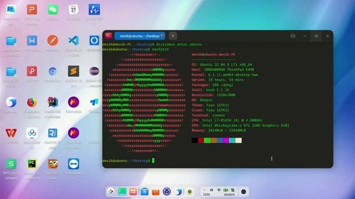Launch the Chromium desktop icon
The height and width of the screenshot is (199, 355).
[53, 71]
